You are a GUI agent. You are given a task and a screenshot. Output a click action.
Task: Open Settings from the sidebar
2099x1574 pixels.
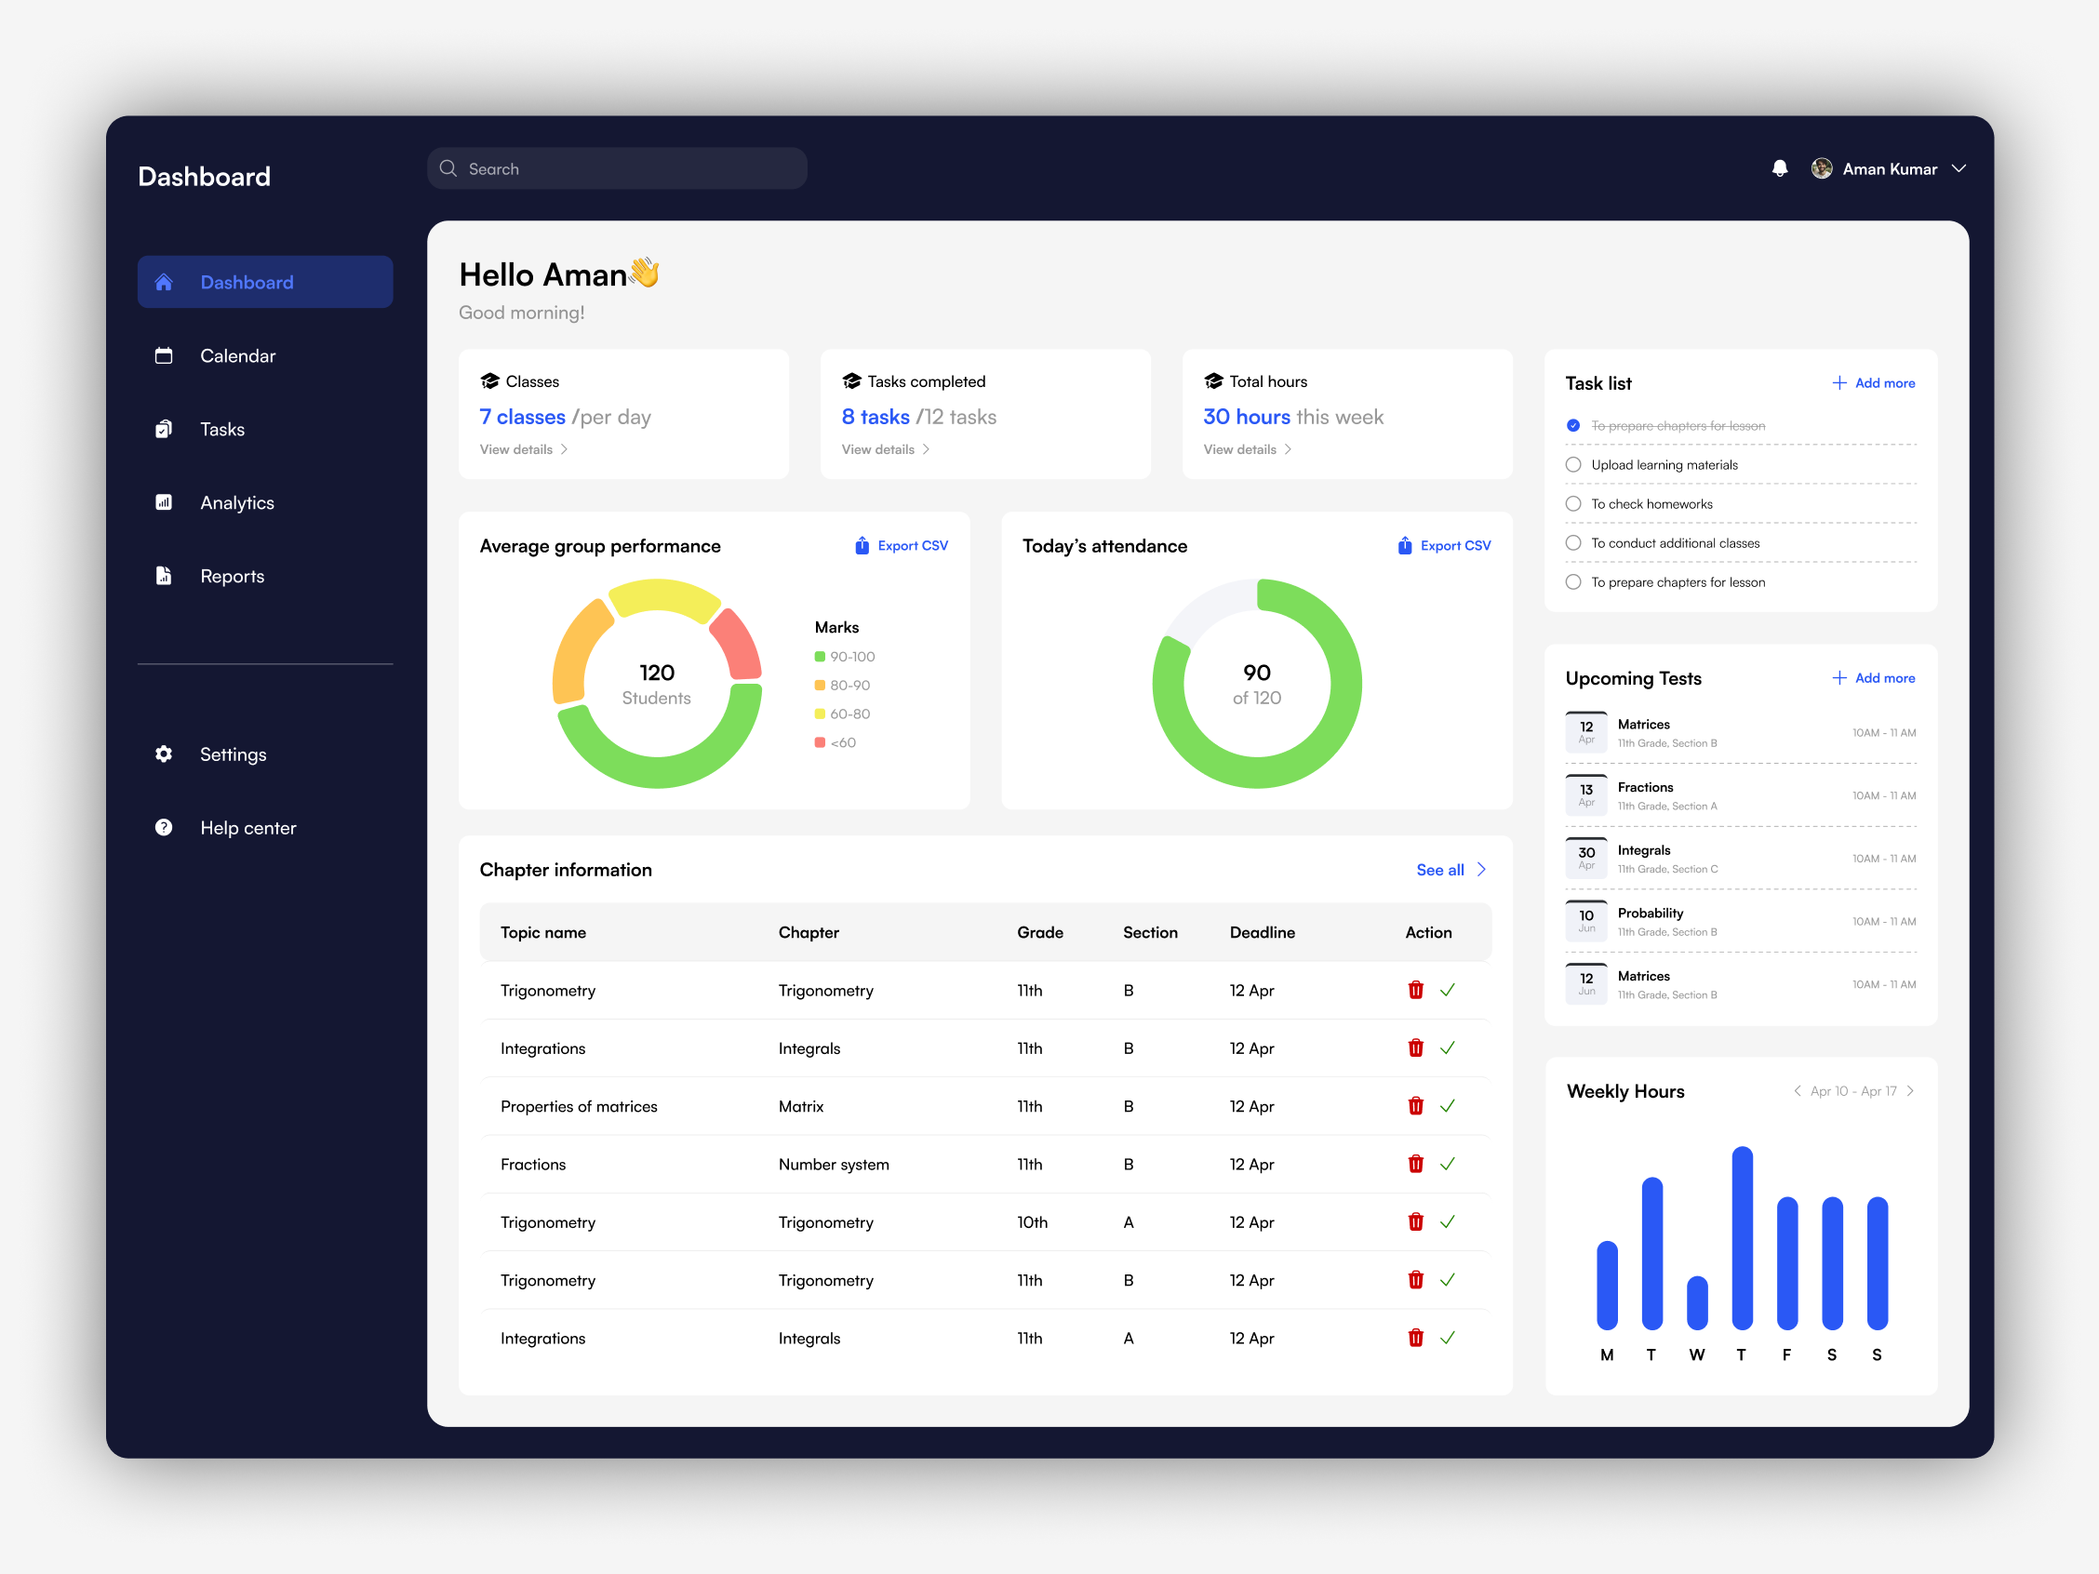[232, 754]
